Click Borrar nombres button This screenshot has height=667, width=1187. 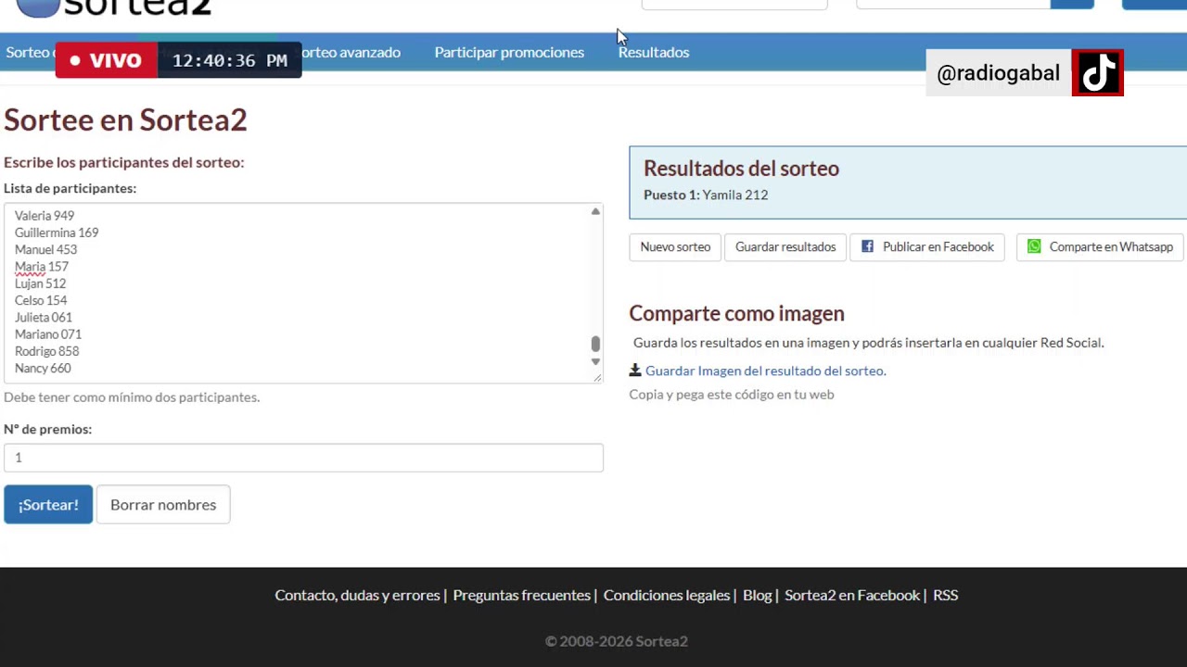(x=163, y=505)
